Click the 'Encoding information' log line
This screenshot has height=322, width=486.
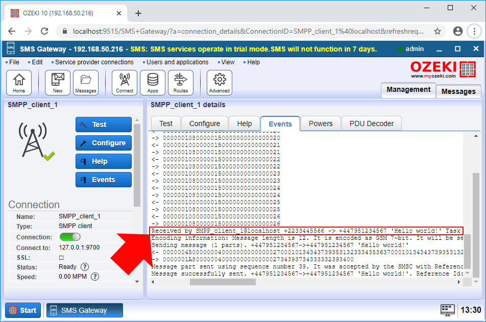pos(307,238)
